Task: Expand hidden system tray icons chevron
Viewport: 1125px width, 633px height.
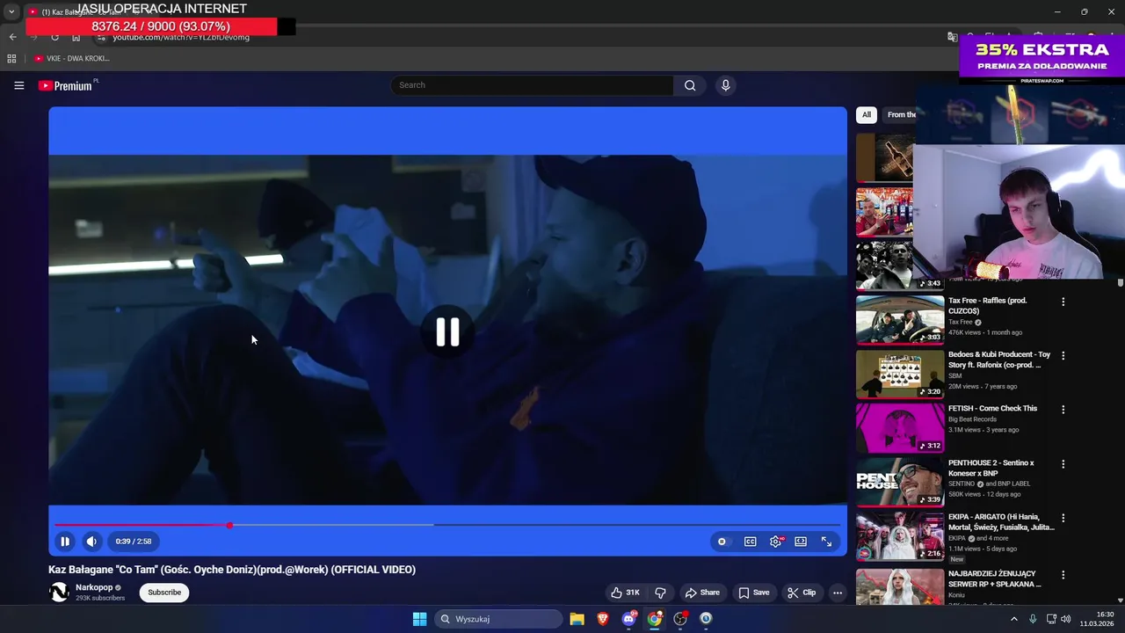Action: click(x=1013, y=619)
